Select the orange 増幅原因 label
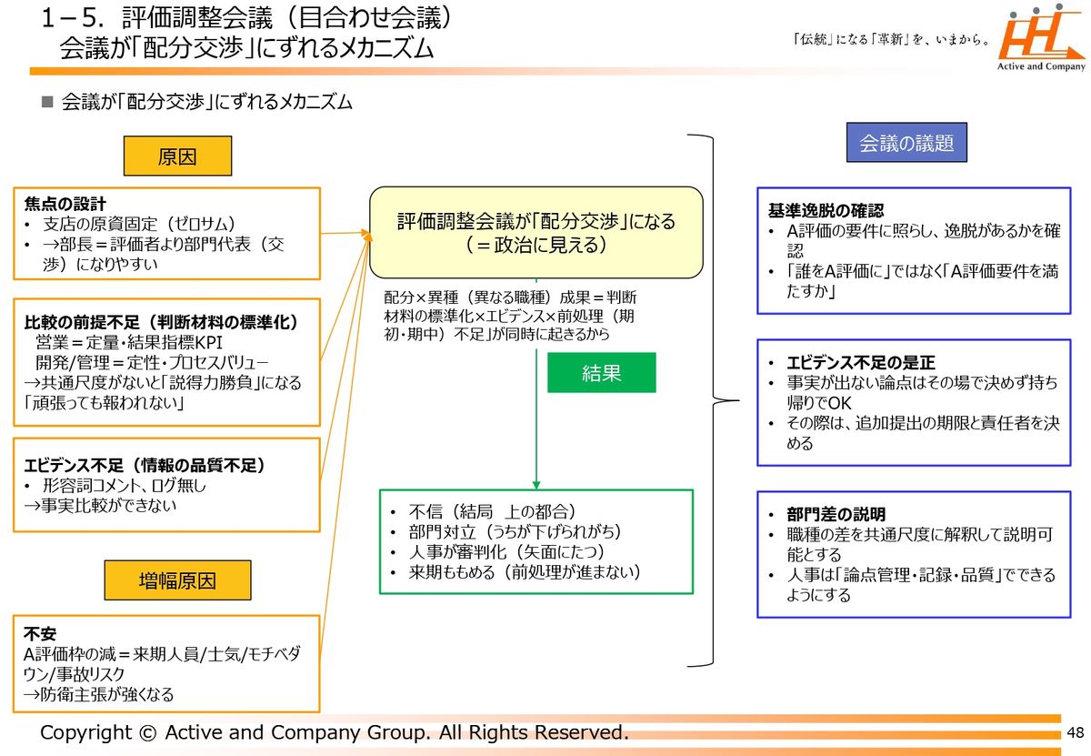 177,580
